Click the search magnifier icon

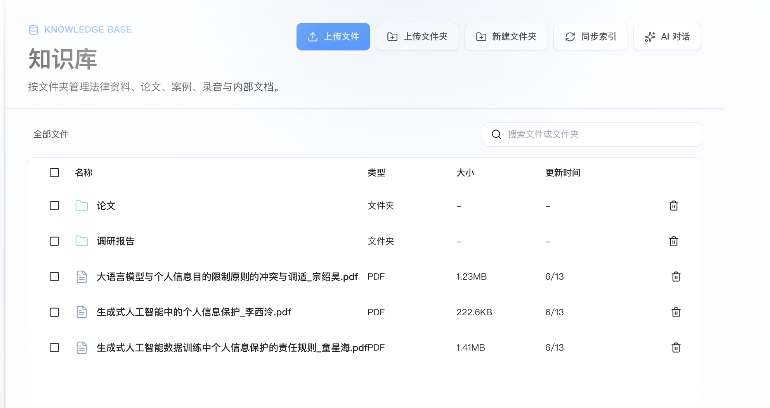pos(496,134)
